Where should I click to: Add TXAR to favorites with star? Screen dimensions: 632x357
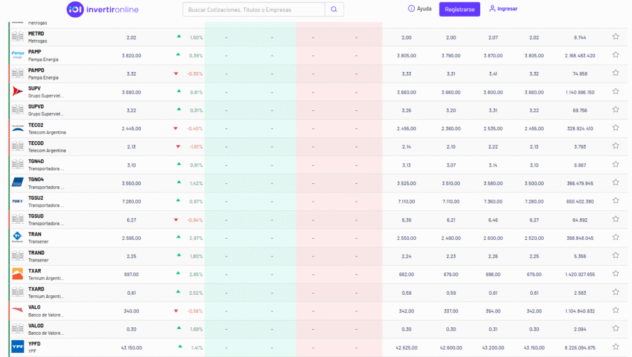(x=615, y=273)
